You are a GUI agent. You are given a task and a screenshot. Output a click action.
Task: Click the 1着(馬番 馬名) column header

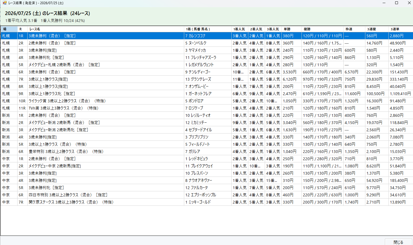pyautogui.click(x=208, y=29)
